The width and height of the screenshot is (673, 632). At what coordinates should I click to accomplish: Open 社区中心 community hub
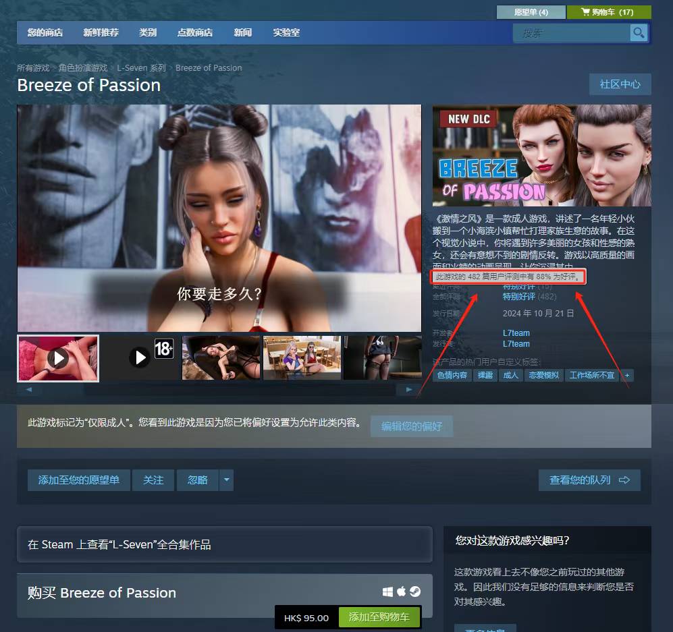[x=620, y=84]
